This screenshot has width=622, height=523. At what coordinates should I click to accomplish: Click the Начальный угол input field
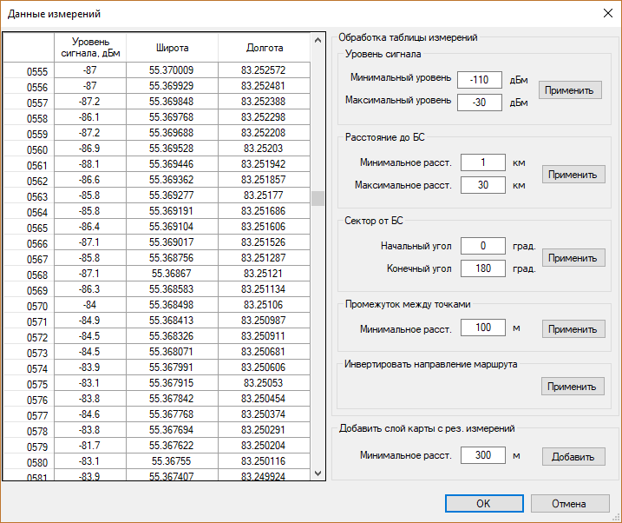[x=483, y=246]
